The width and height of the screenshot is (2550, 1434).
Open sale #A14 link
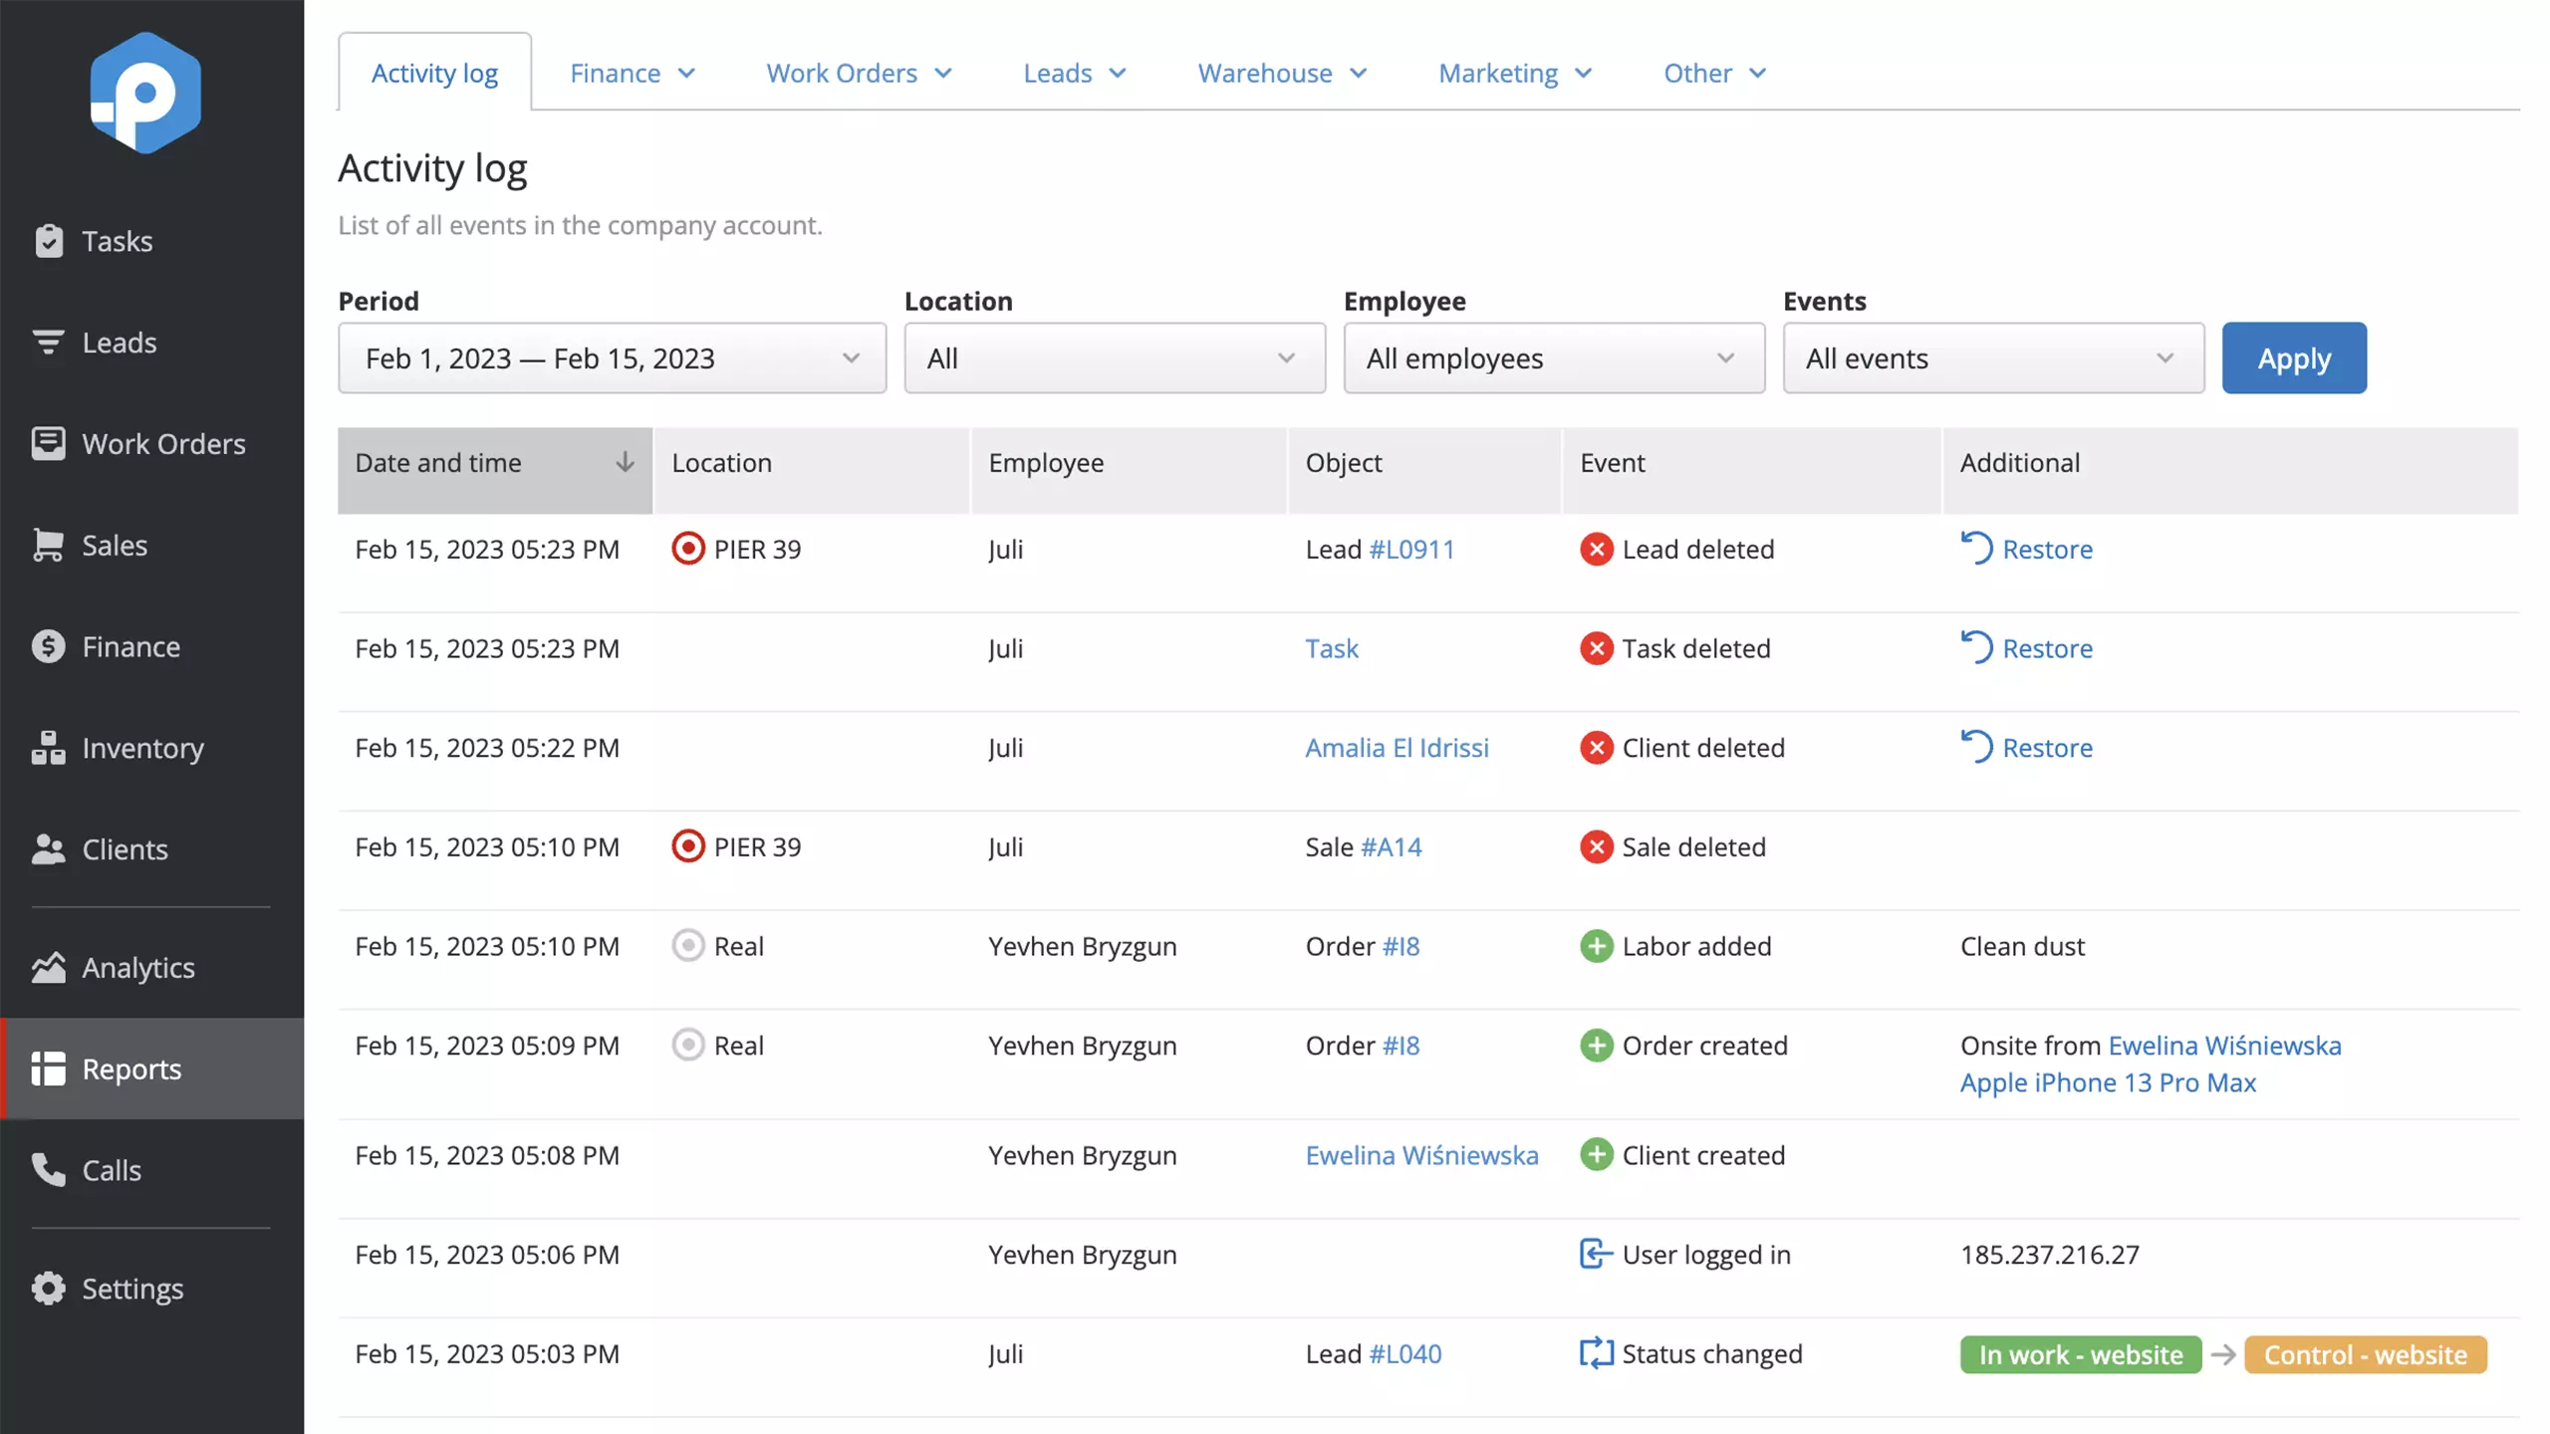coord(1391,846)
